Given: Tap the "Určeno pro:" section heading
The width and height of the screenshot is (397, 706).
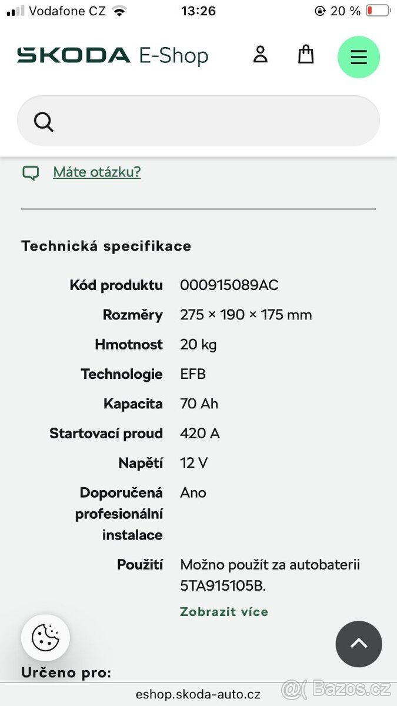Looking at the screenshot, I should pyautogui.click(x=66, y=672).
